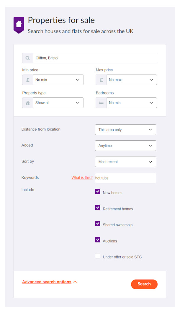The width and height of the screenshot is (177, 316).
Task: Click the Keywords label
Action: (30, 178)
